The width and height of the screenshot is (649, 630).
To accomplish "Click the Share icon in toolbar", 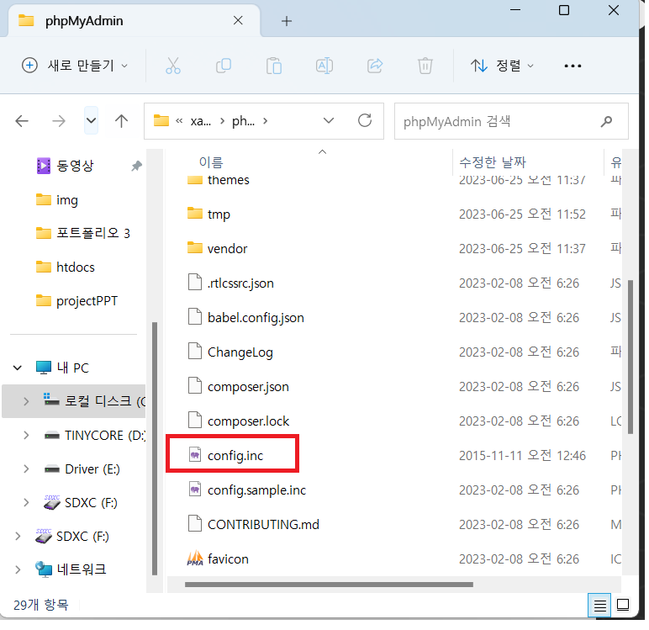I will (x=375, y=66).
